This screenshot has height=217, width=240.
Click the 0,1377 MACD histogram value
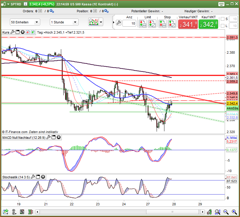point(232,150)
